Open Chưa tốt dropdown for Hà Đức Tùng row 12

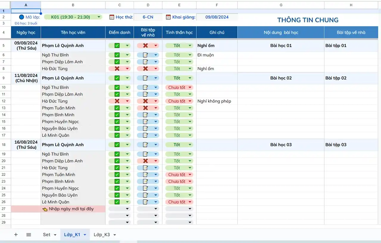point(190,101)
